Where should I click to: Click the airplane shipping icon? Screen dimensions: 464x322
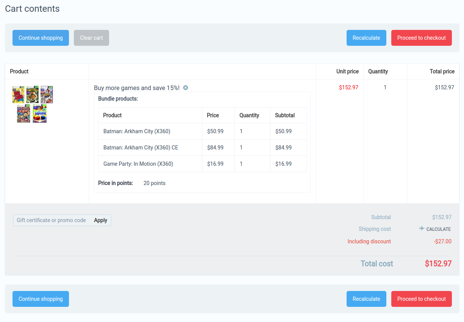(421, 229)
